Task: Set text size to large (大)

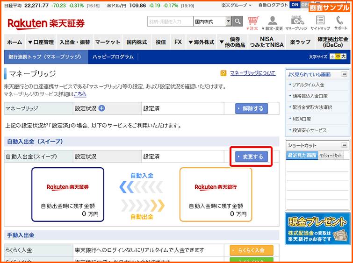Action: pyautogui.click(x=343, y=57)
